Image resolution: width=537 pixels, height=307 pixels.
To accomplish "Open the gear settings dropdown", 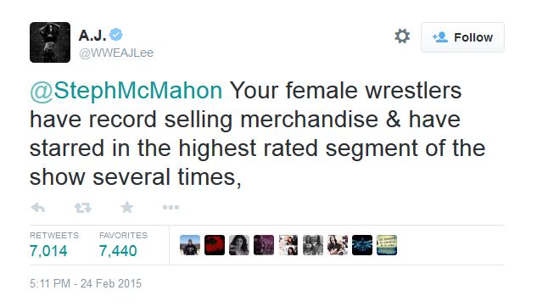I will click(402, 36).
